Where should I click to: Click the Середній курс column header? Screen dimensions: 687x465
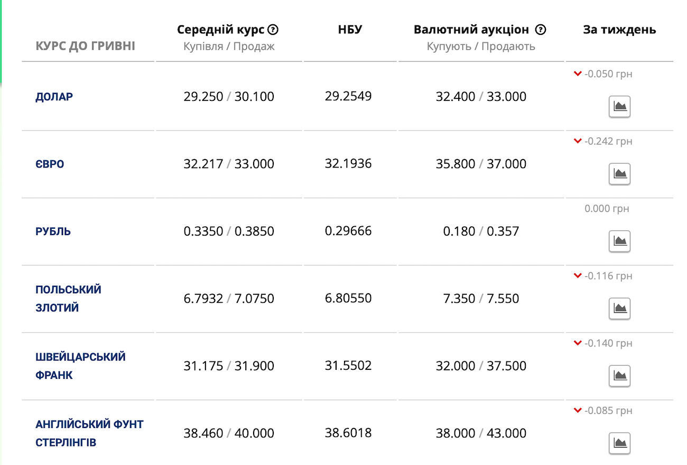(x=220, y=30)
